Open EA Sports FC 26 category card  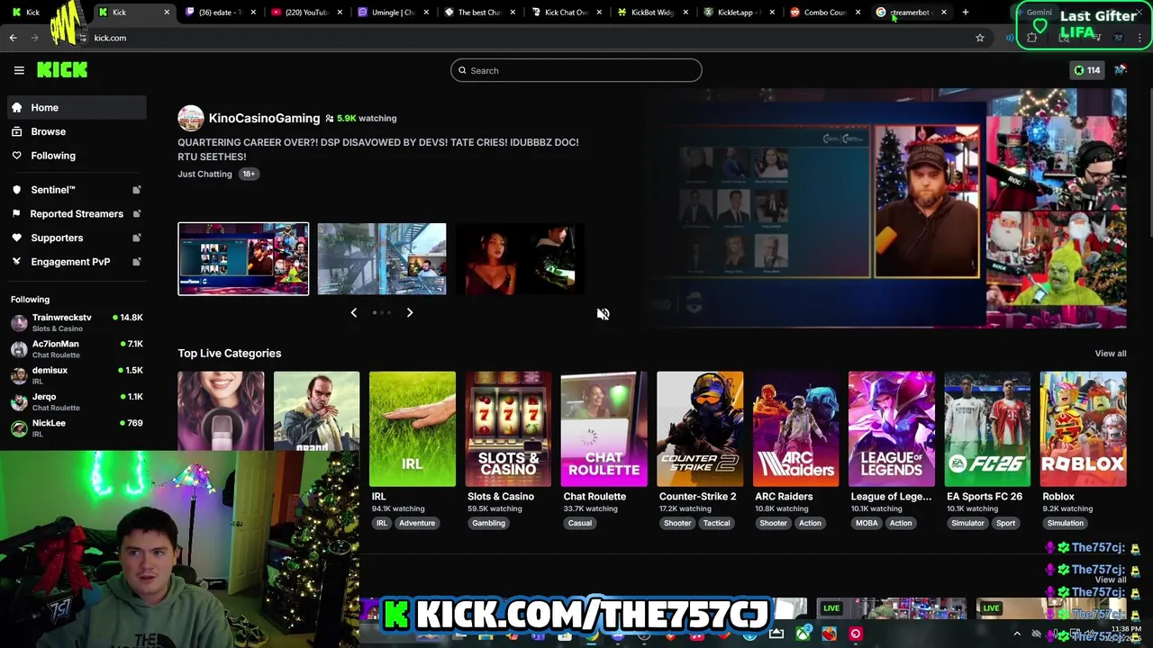tap(987, 428)
